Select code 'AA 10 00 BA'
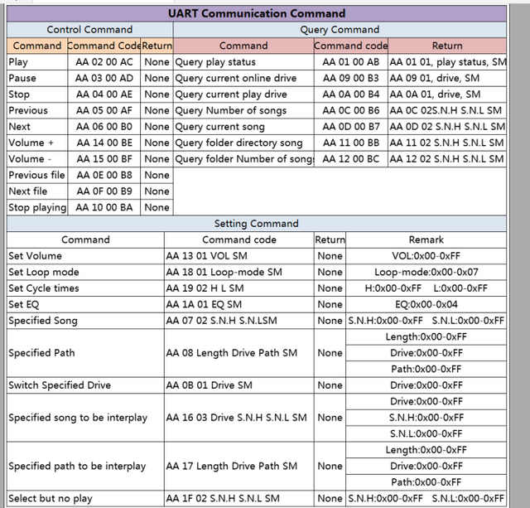The image size is (530, 508). [x=104, y=208]
